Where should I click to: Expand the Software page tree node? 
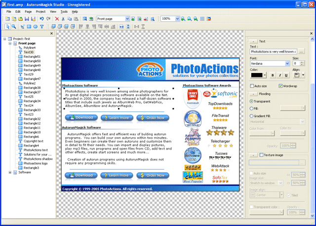(x=10, y=172)
